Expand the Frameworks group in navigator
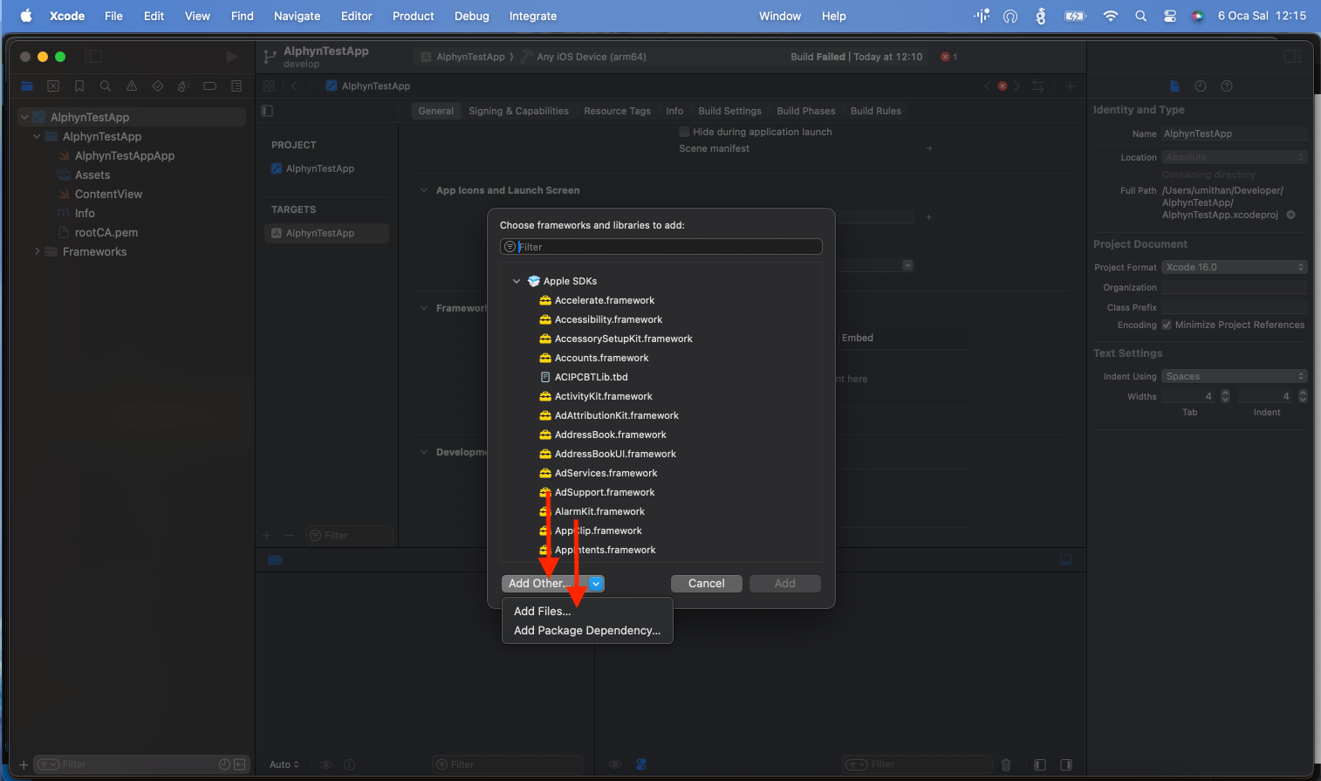Viewport: 1321px width, 781px height. (x=37, y=251)
